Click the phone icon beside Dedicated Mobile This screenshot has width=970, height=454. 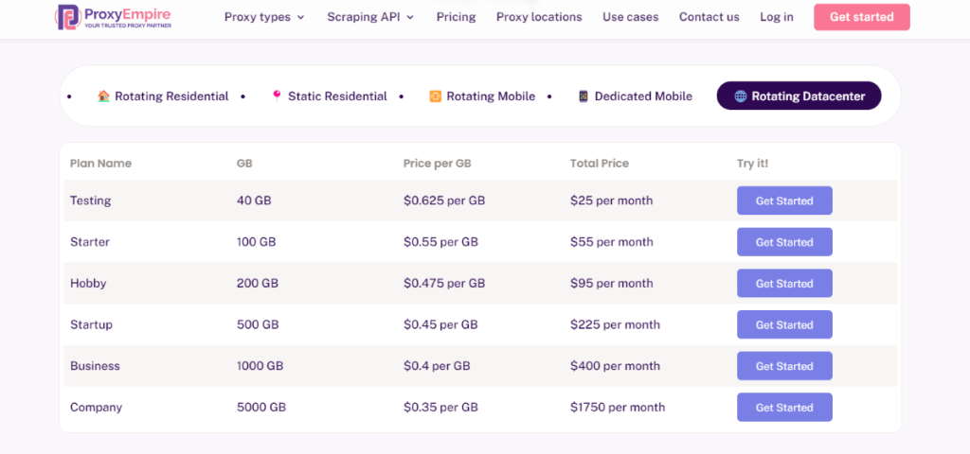[x=584, y=96]
